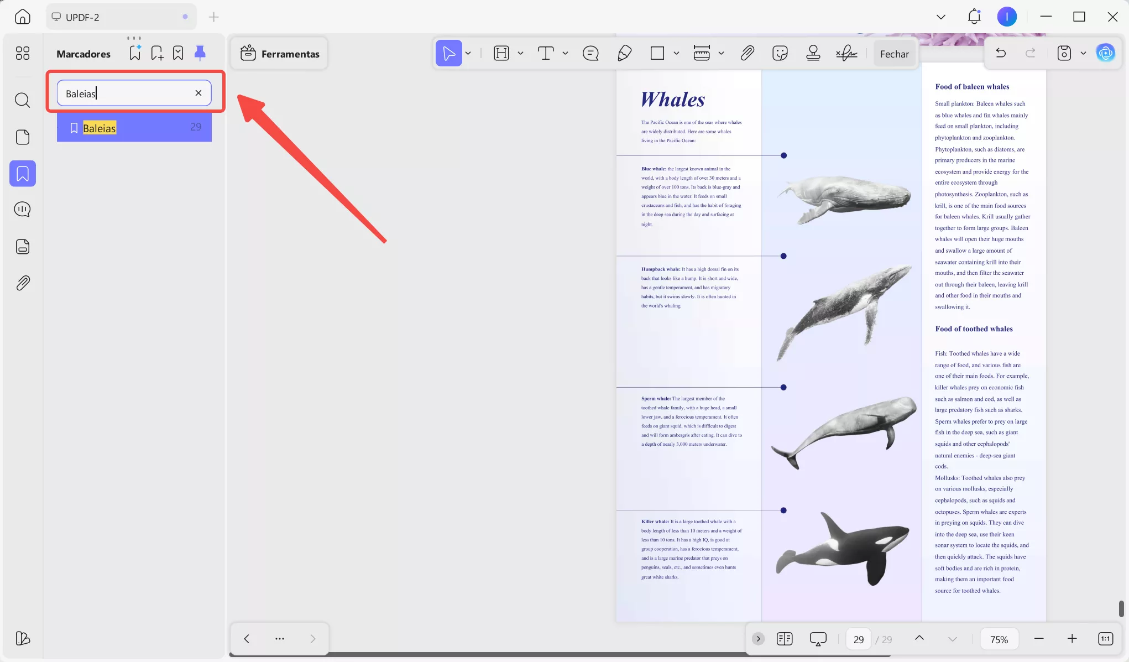Toggle the actual size 1:1 button
This screenshot has width=1129, height=662.
tap(1105, 639)
